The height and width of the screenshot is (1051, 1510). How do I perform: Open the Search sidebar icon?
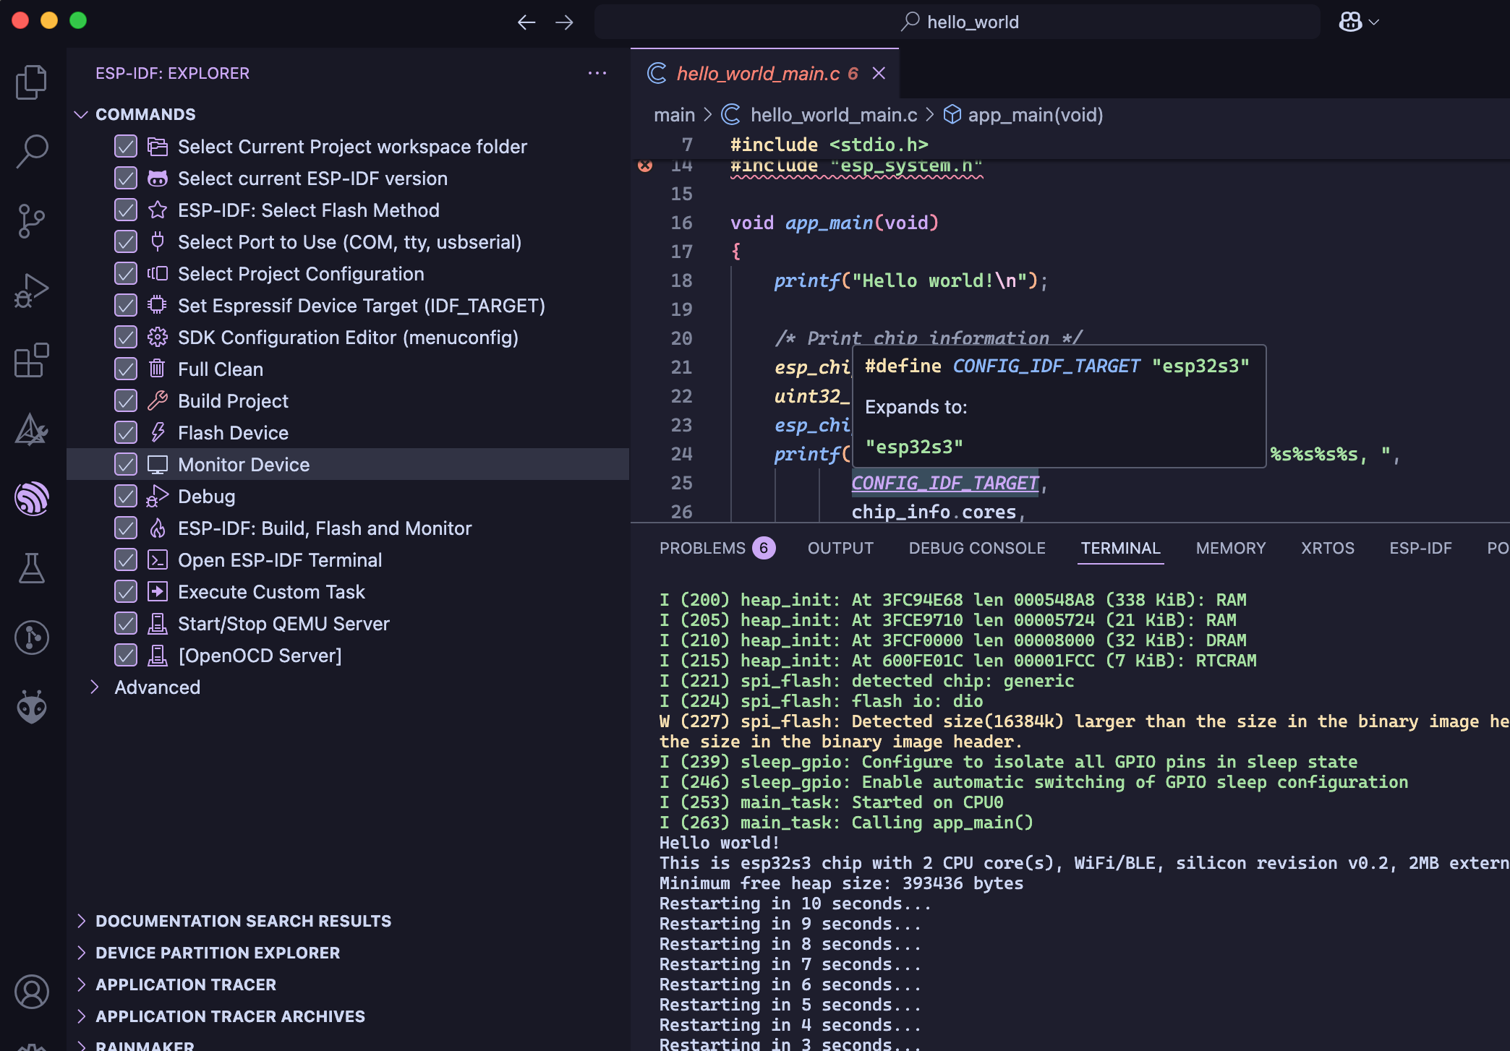[32, 152]
